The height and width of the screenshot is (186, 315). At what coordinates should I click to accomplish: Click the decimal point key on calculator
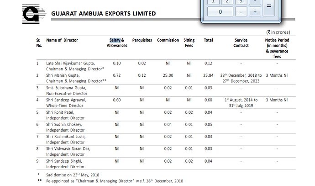[x=241, y=12]
